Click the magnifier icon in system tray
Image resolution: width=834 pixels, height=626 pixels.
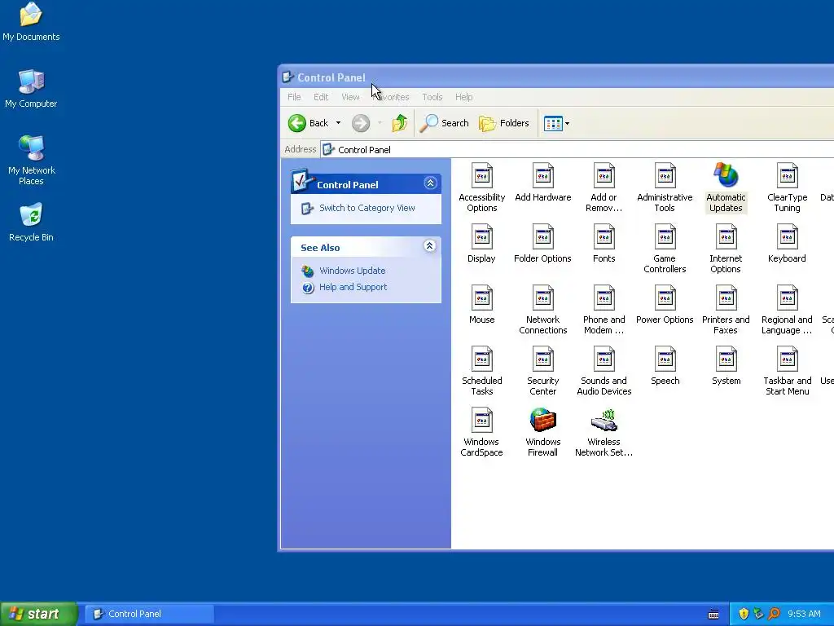point(774,614)
